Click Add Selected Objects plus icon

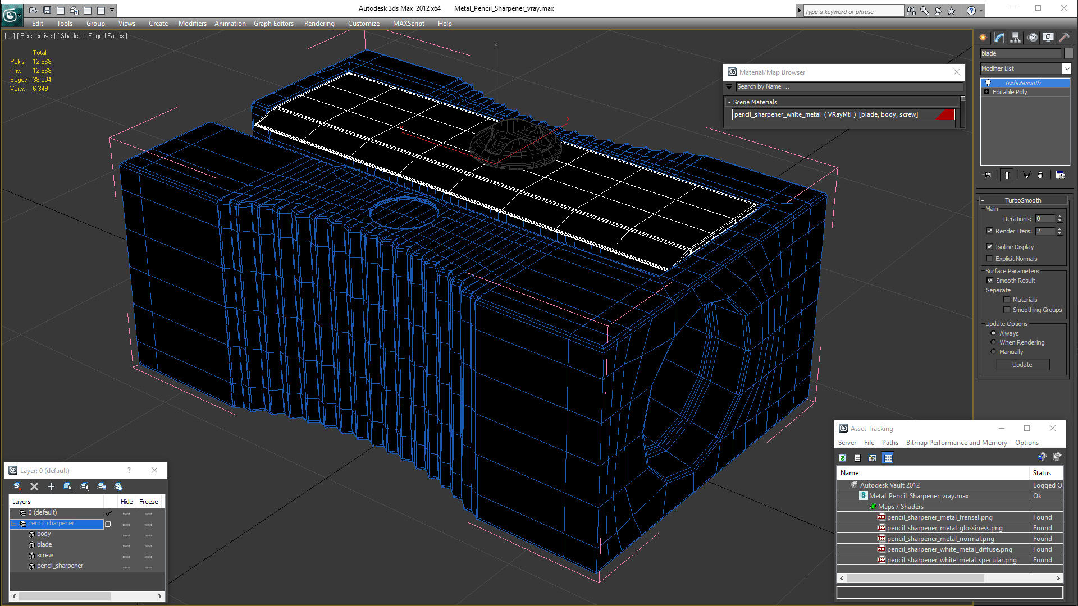click(51, 486)
